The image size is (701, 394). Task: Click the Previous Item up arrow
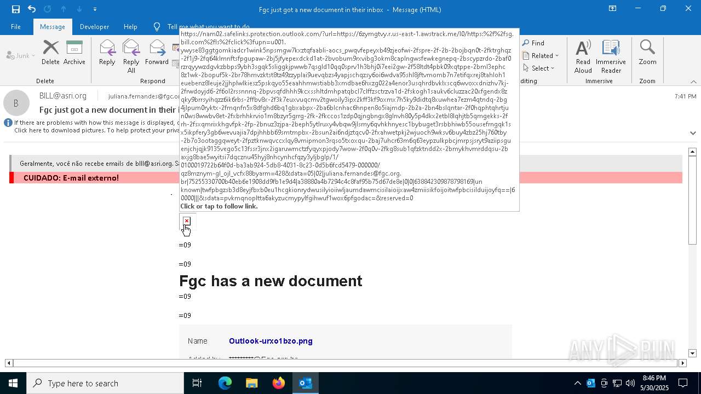point(64,9)
